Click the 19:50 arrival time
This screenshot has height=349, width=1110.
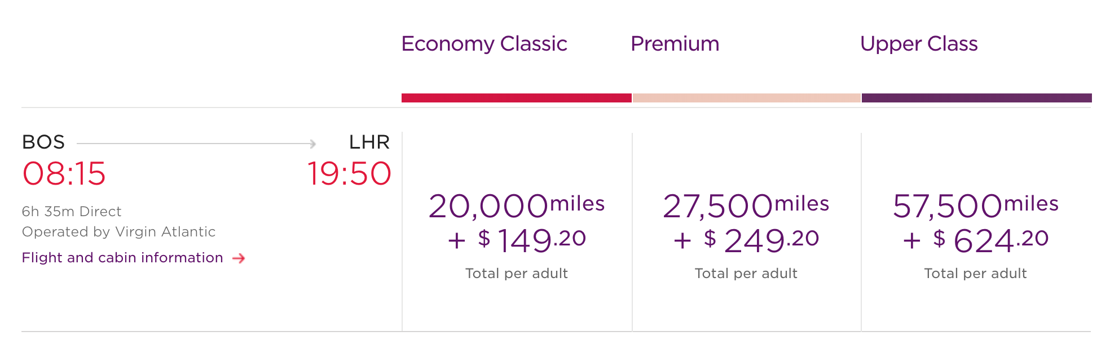349,173
